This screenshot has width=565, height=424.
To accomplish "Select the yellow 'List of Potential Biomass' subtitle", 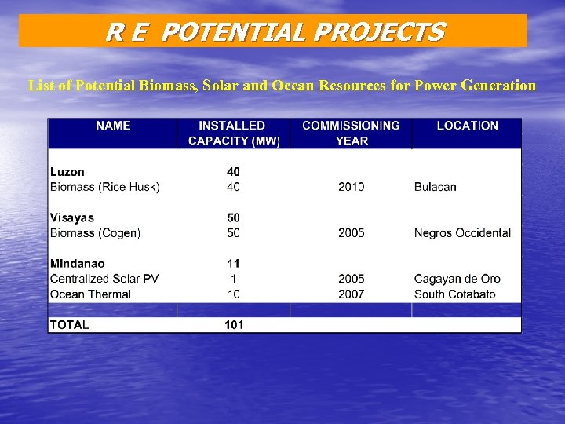I will click(282, 86).
